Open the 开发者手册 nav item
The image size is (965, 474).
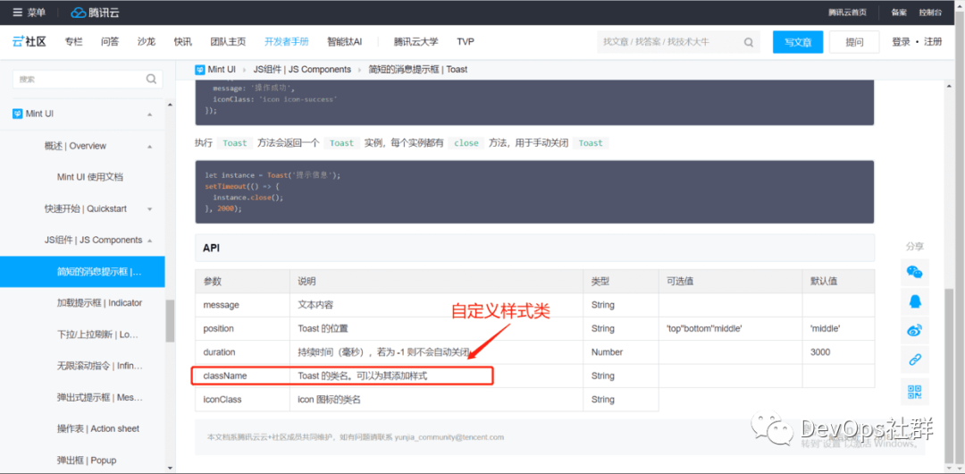point(287,42)
